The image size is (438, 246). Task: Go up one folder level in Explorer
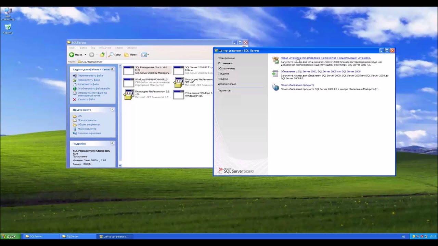click(x=102, y=55)
